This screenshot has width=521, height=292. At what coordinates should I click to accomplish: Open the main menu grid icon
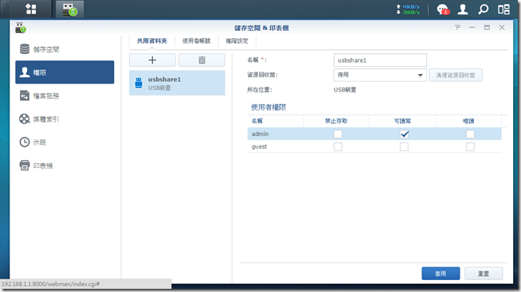[31, 9]
